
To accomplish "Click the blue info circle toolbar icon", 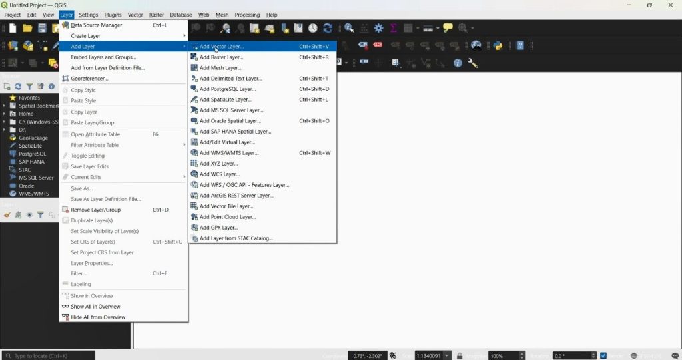I will click(458, 63).
